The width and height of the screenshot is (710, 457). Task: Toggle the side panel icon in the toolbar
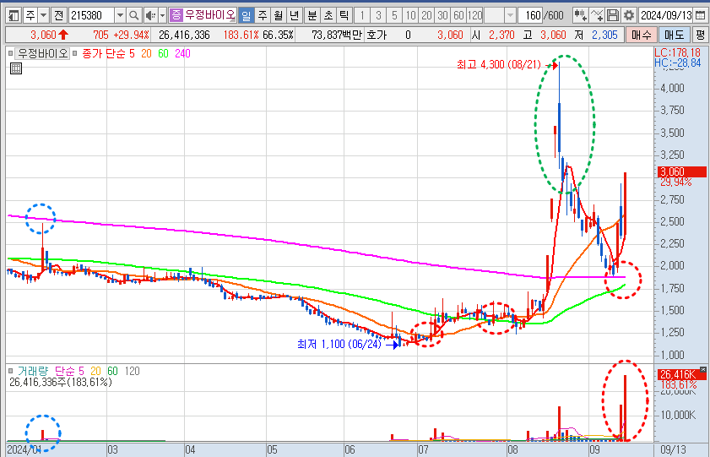pyautogui.click(x=14, y=16)
